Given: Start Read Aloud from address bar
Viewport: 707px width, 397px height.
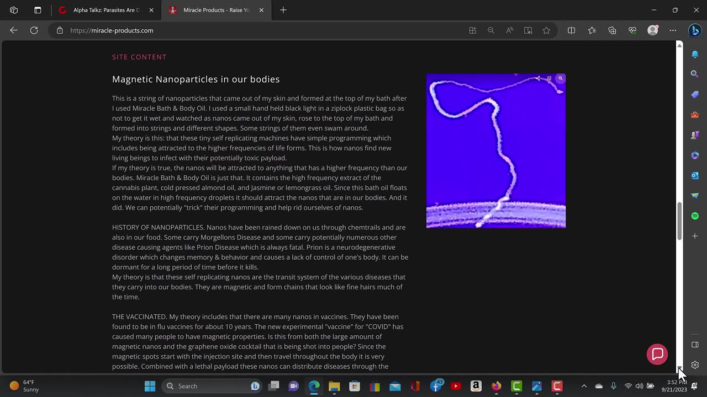Looking at the screenshot, I should pyautogui.click(x=509, y=30).
